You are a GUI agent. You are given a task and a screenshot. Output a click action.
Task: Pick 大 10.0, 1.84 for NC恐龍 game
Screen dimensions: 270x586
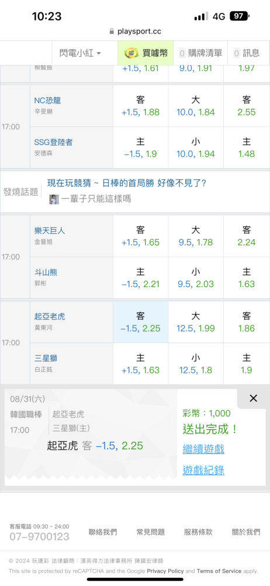click(196, 106)
